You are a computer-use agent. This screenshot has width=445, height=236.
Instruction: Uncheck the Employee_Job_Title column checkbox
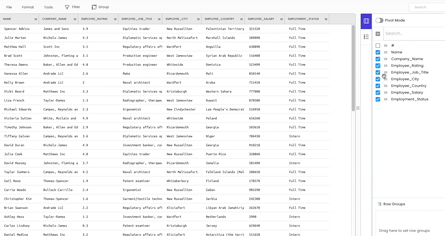(x=378, y=72)
